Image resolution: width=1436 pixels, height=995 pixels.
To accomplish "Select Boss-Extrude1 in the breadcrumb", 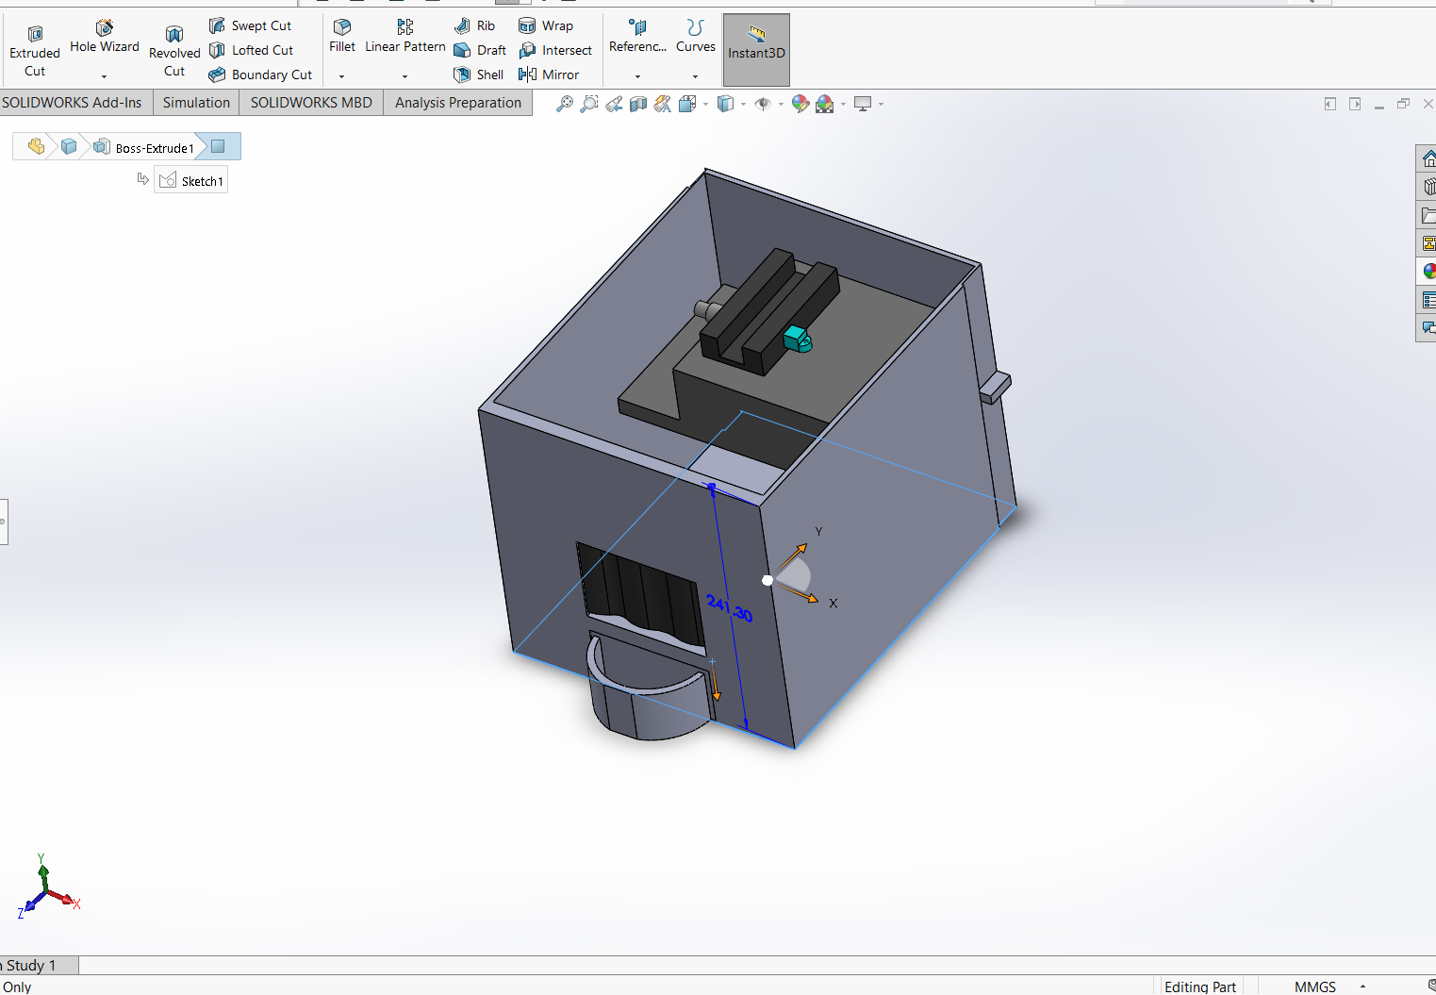I will click(154, 148).
